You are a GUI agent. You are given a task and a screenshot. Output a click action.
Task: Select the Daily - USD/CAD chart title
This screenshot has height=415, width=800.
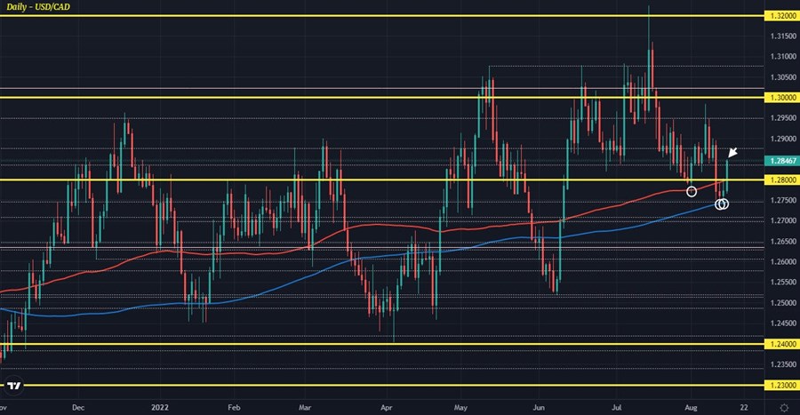click(38, 6)
